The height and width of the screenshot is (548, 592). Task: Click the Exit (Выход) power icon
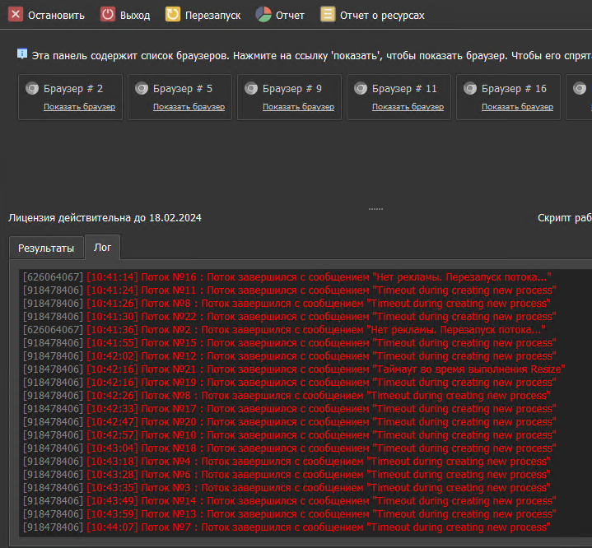click(x=108, y=15)
